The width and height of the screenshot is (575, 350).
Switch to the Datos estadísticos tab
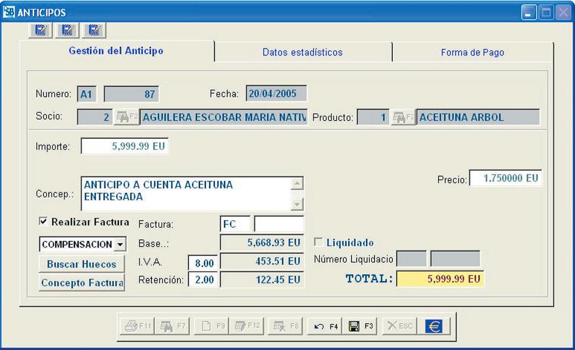click(x=302, y=52)
